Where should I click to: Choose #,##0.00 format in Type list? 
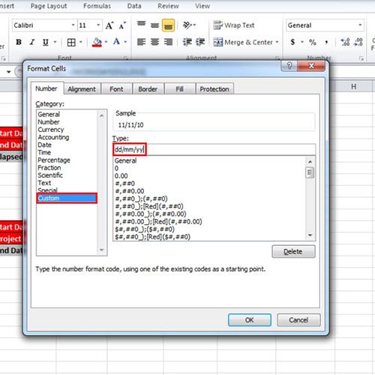point(129,191)
